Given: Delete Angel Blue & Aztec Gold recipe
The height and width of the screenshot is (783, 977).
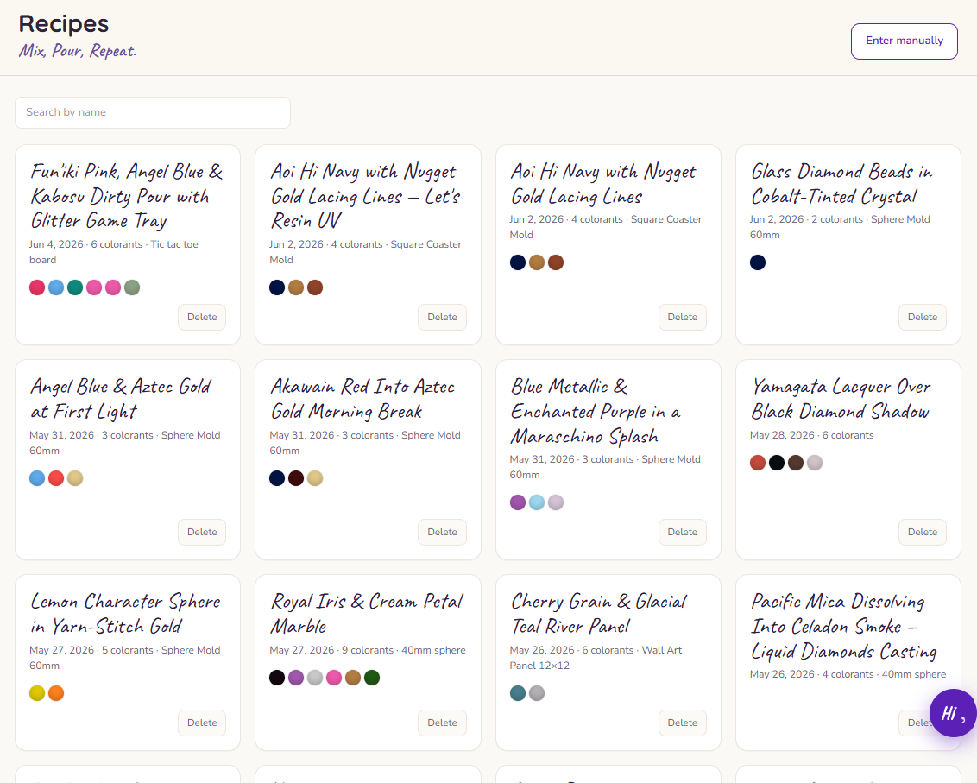Looking at the screenshot, I should [202, 533].
